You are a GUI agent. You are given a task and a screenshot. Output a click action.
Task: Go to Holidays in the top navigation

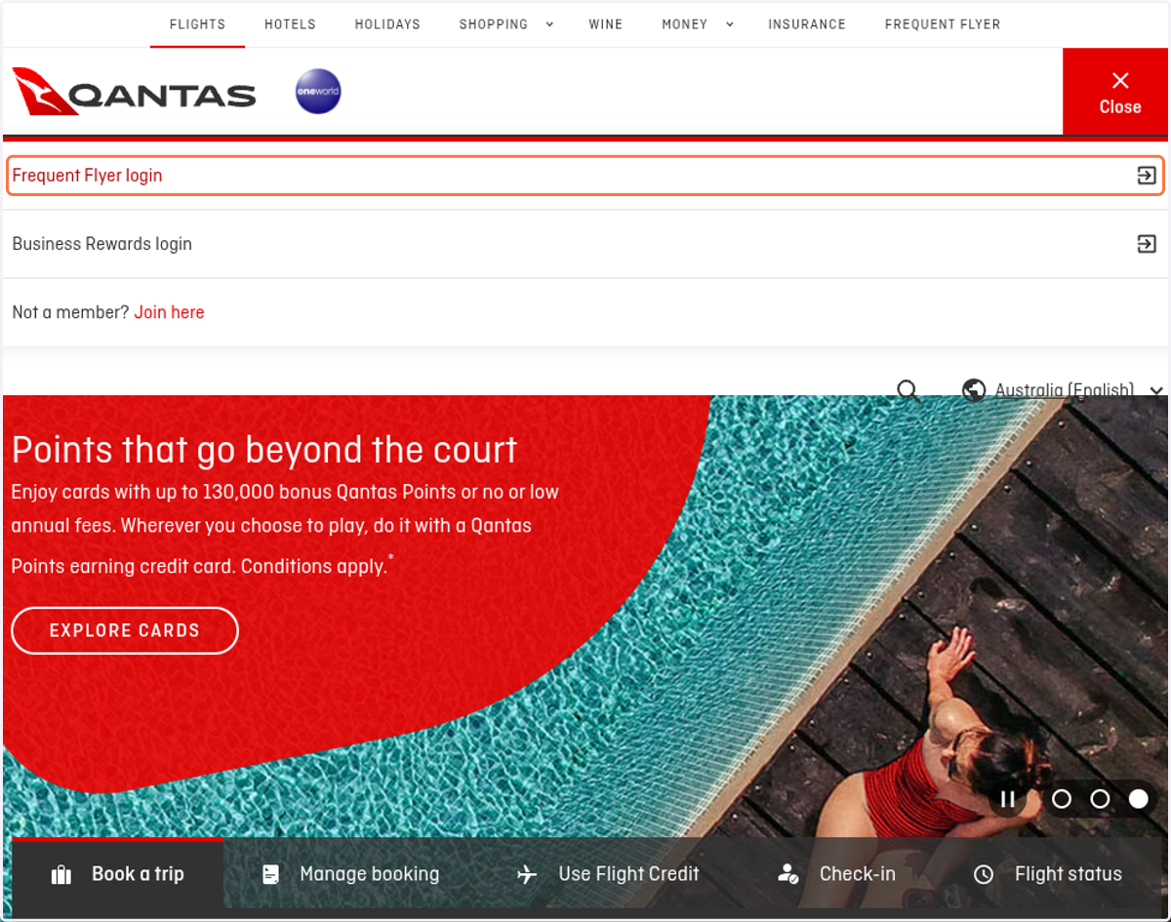pyautogui.click(x=387, y=24)
